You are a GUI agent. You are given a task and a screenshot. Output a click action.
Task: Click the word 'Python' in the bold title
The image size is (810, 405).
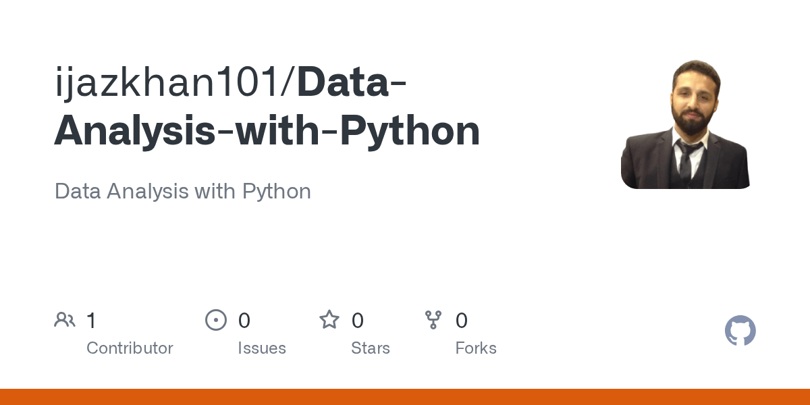pos(410,131)
